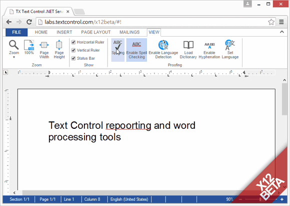Set zoom to 100%

coord(29,47)
